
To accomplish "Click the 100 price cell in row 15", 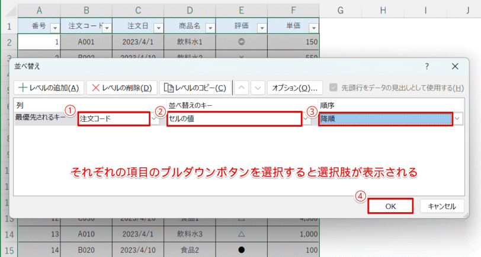I will coord(293,251).
